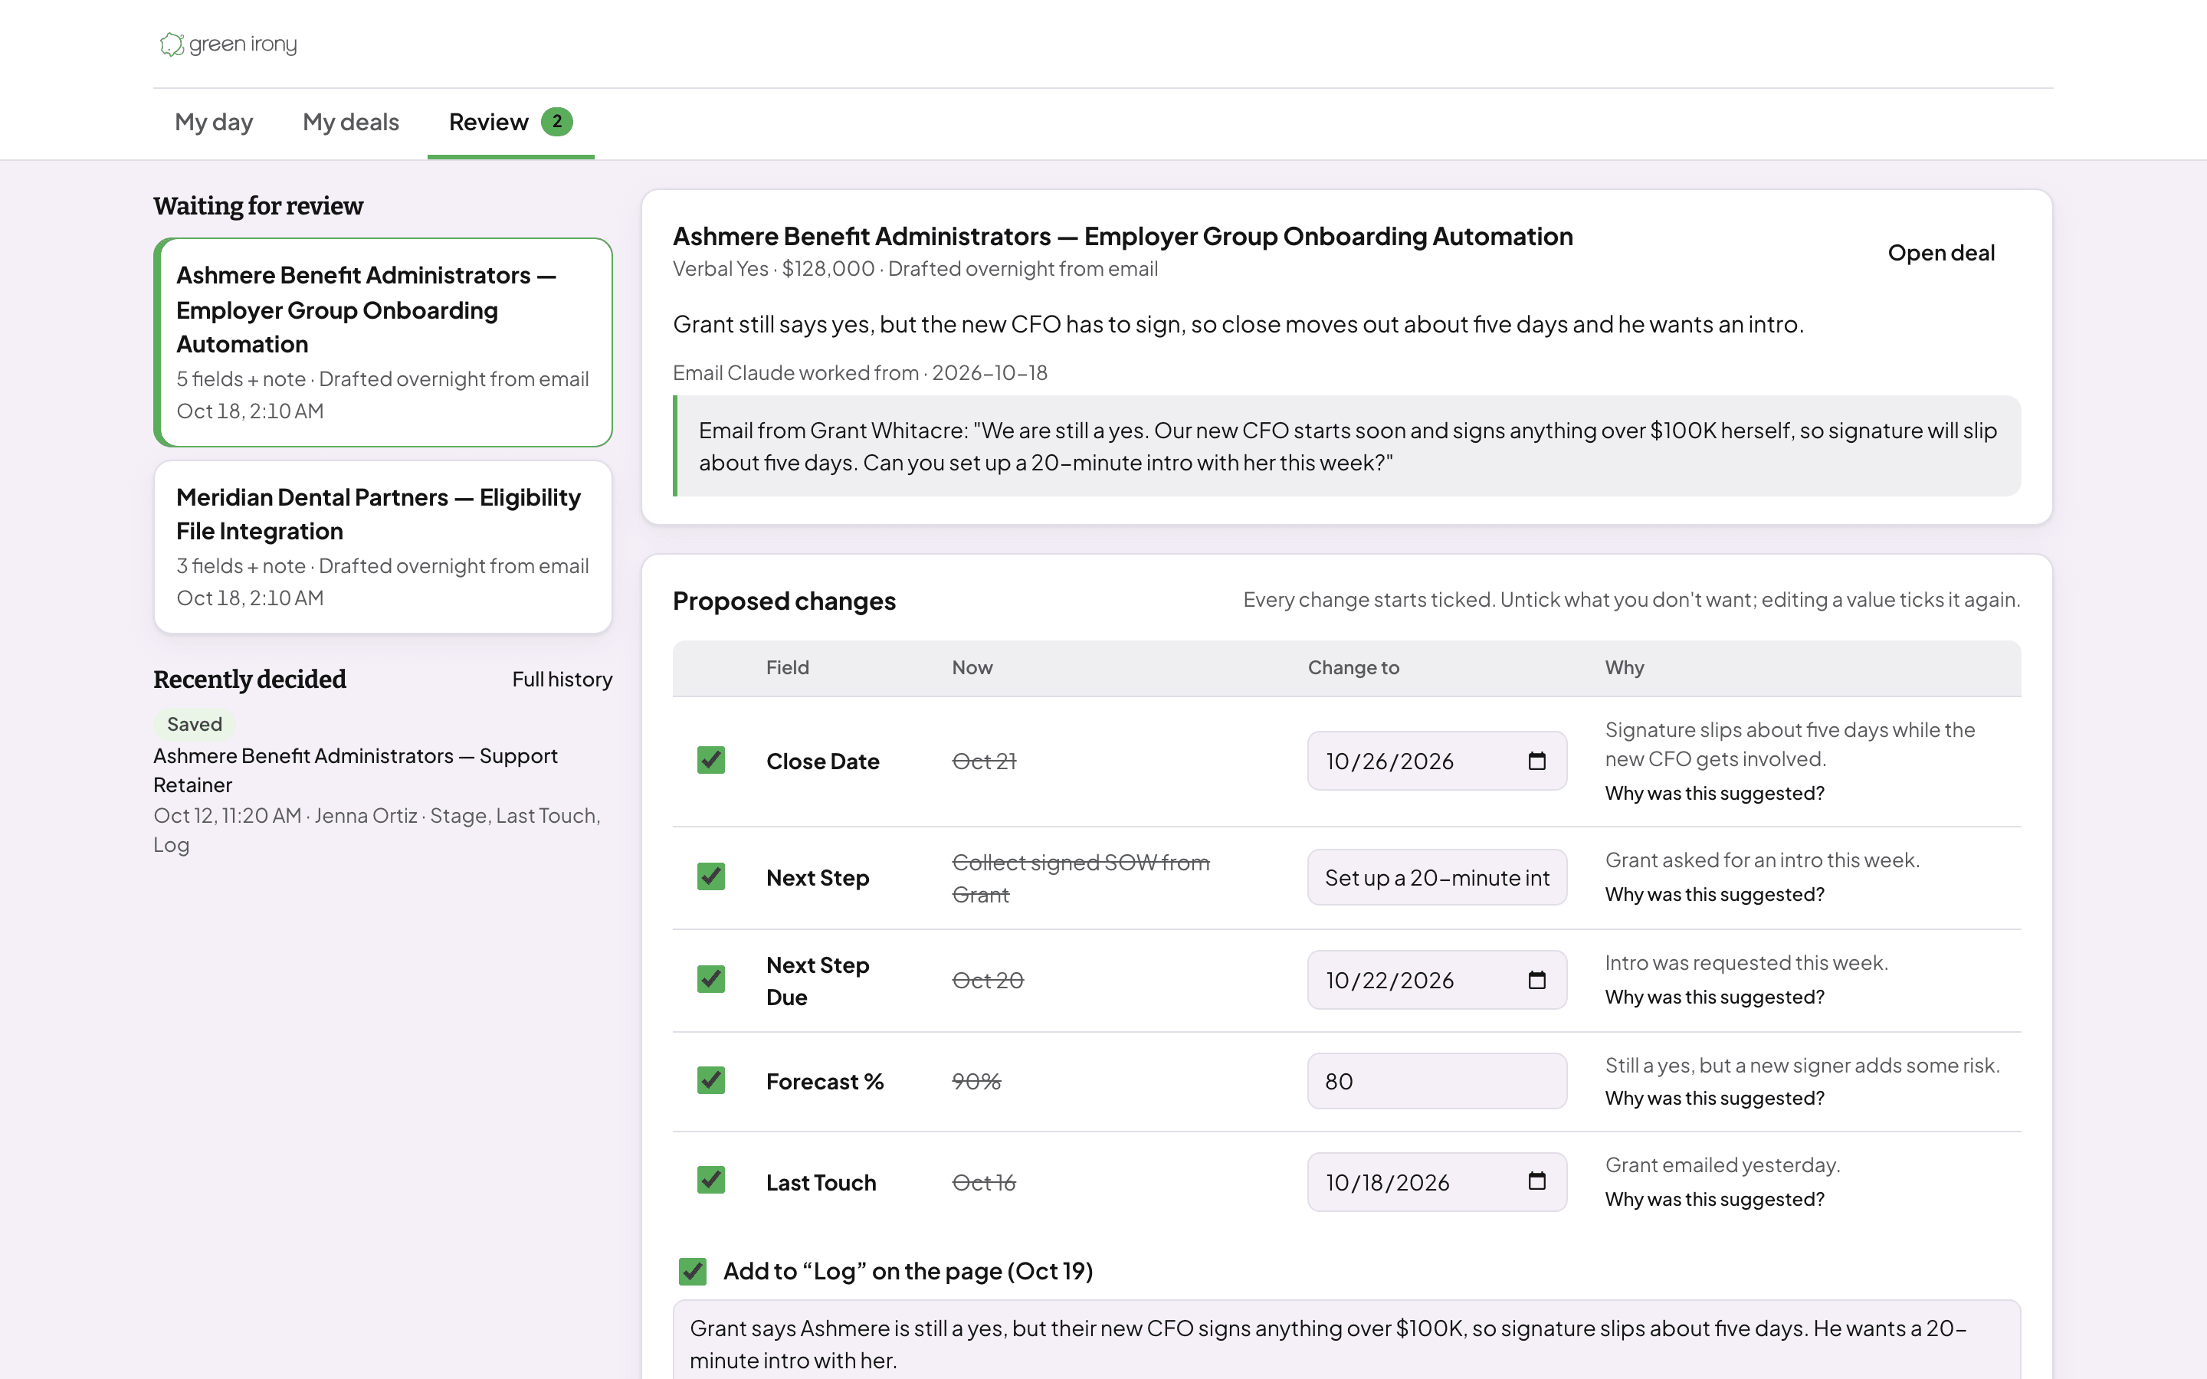Open calendar picker for Close Date
This screenshot has height=1379, width=2207.
tap(1536, 761)
